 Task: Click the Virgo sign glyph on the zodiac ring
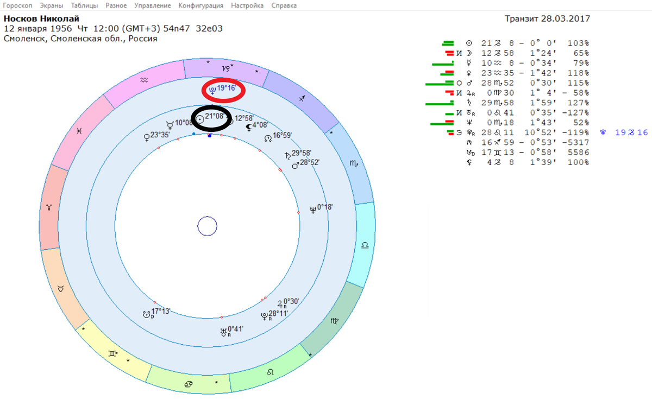tap(334, 321)
